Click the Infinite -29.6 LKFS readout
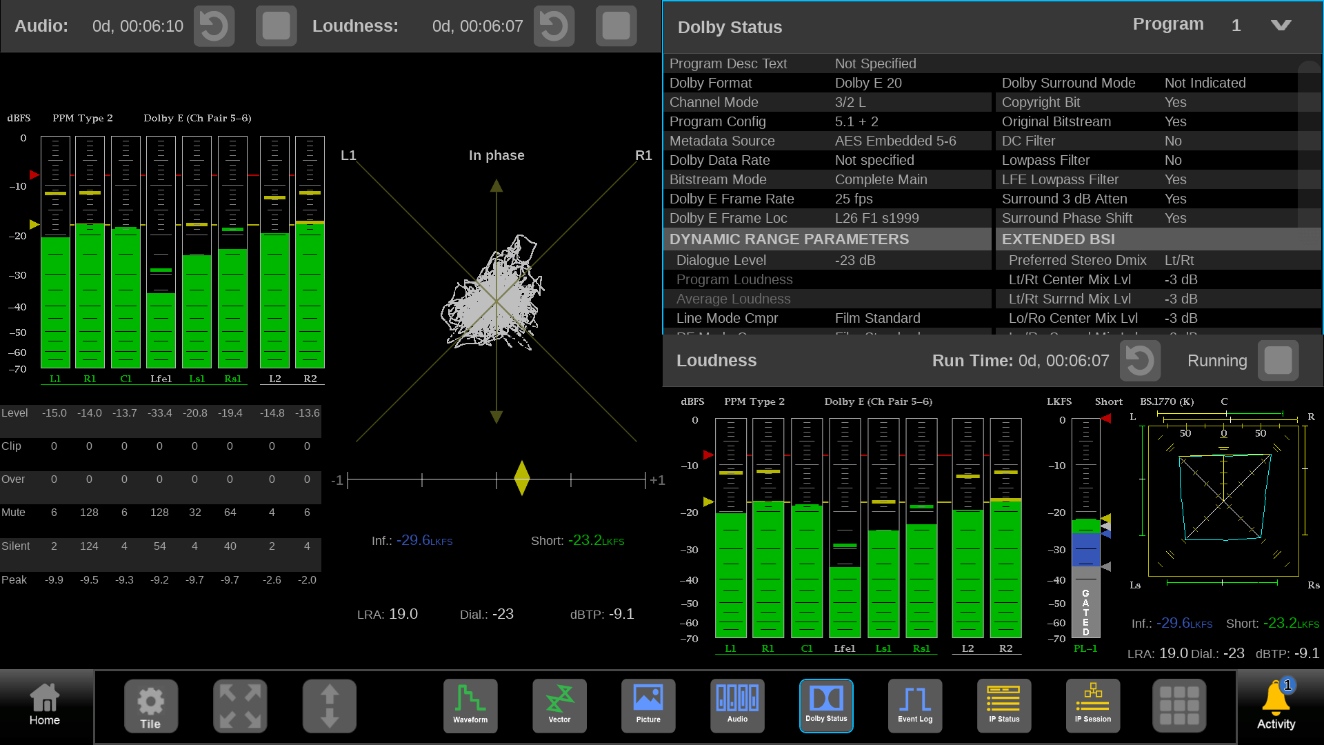Screen dimensions: 1324x745 [x=412, y=540]
